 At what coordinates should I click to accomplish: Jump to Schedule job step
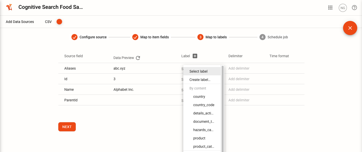[274, 37]
